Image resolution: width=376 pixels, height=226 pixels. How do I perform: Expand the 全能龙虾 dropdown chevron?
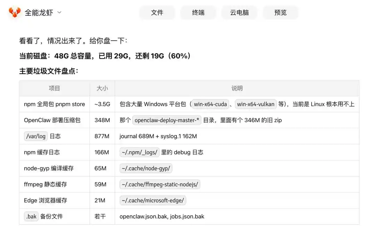pos(60,12)
